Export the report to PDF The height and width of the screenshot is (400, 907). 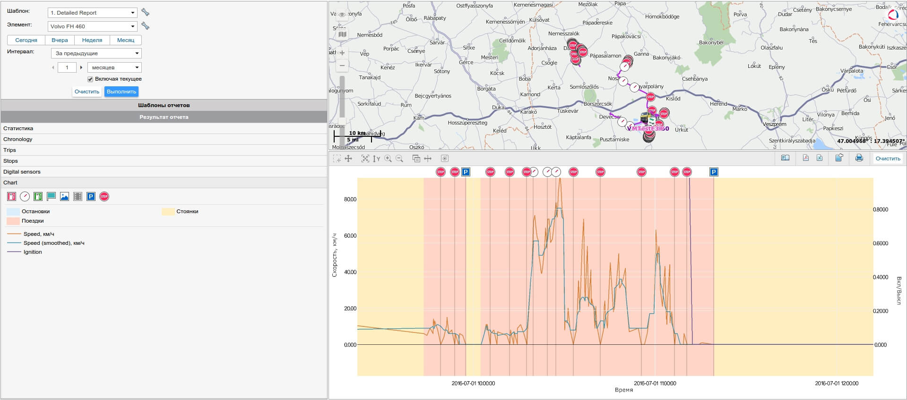tap(806, 158)
